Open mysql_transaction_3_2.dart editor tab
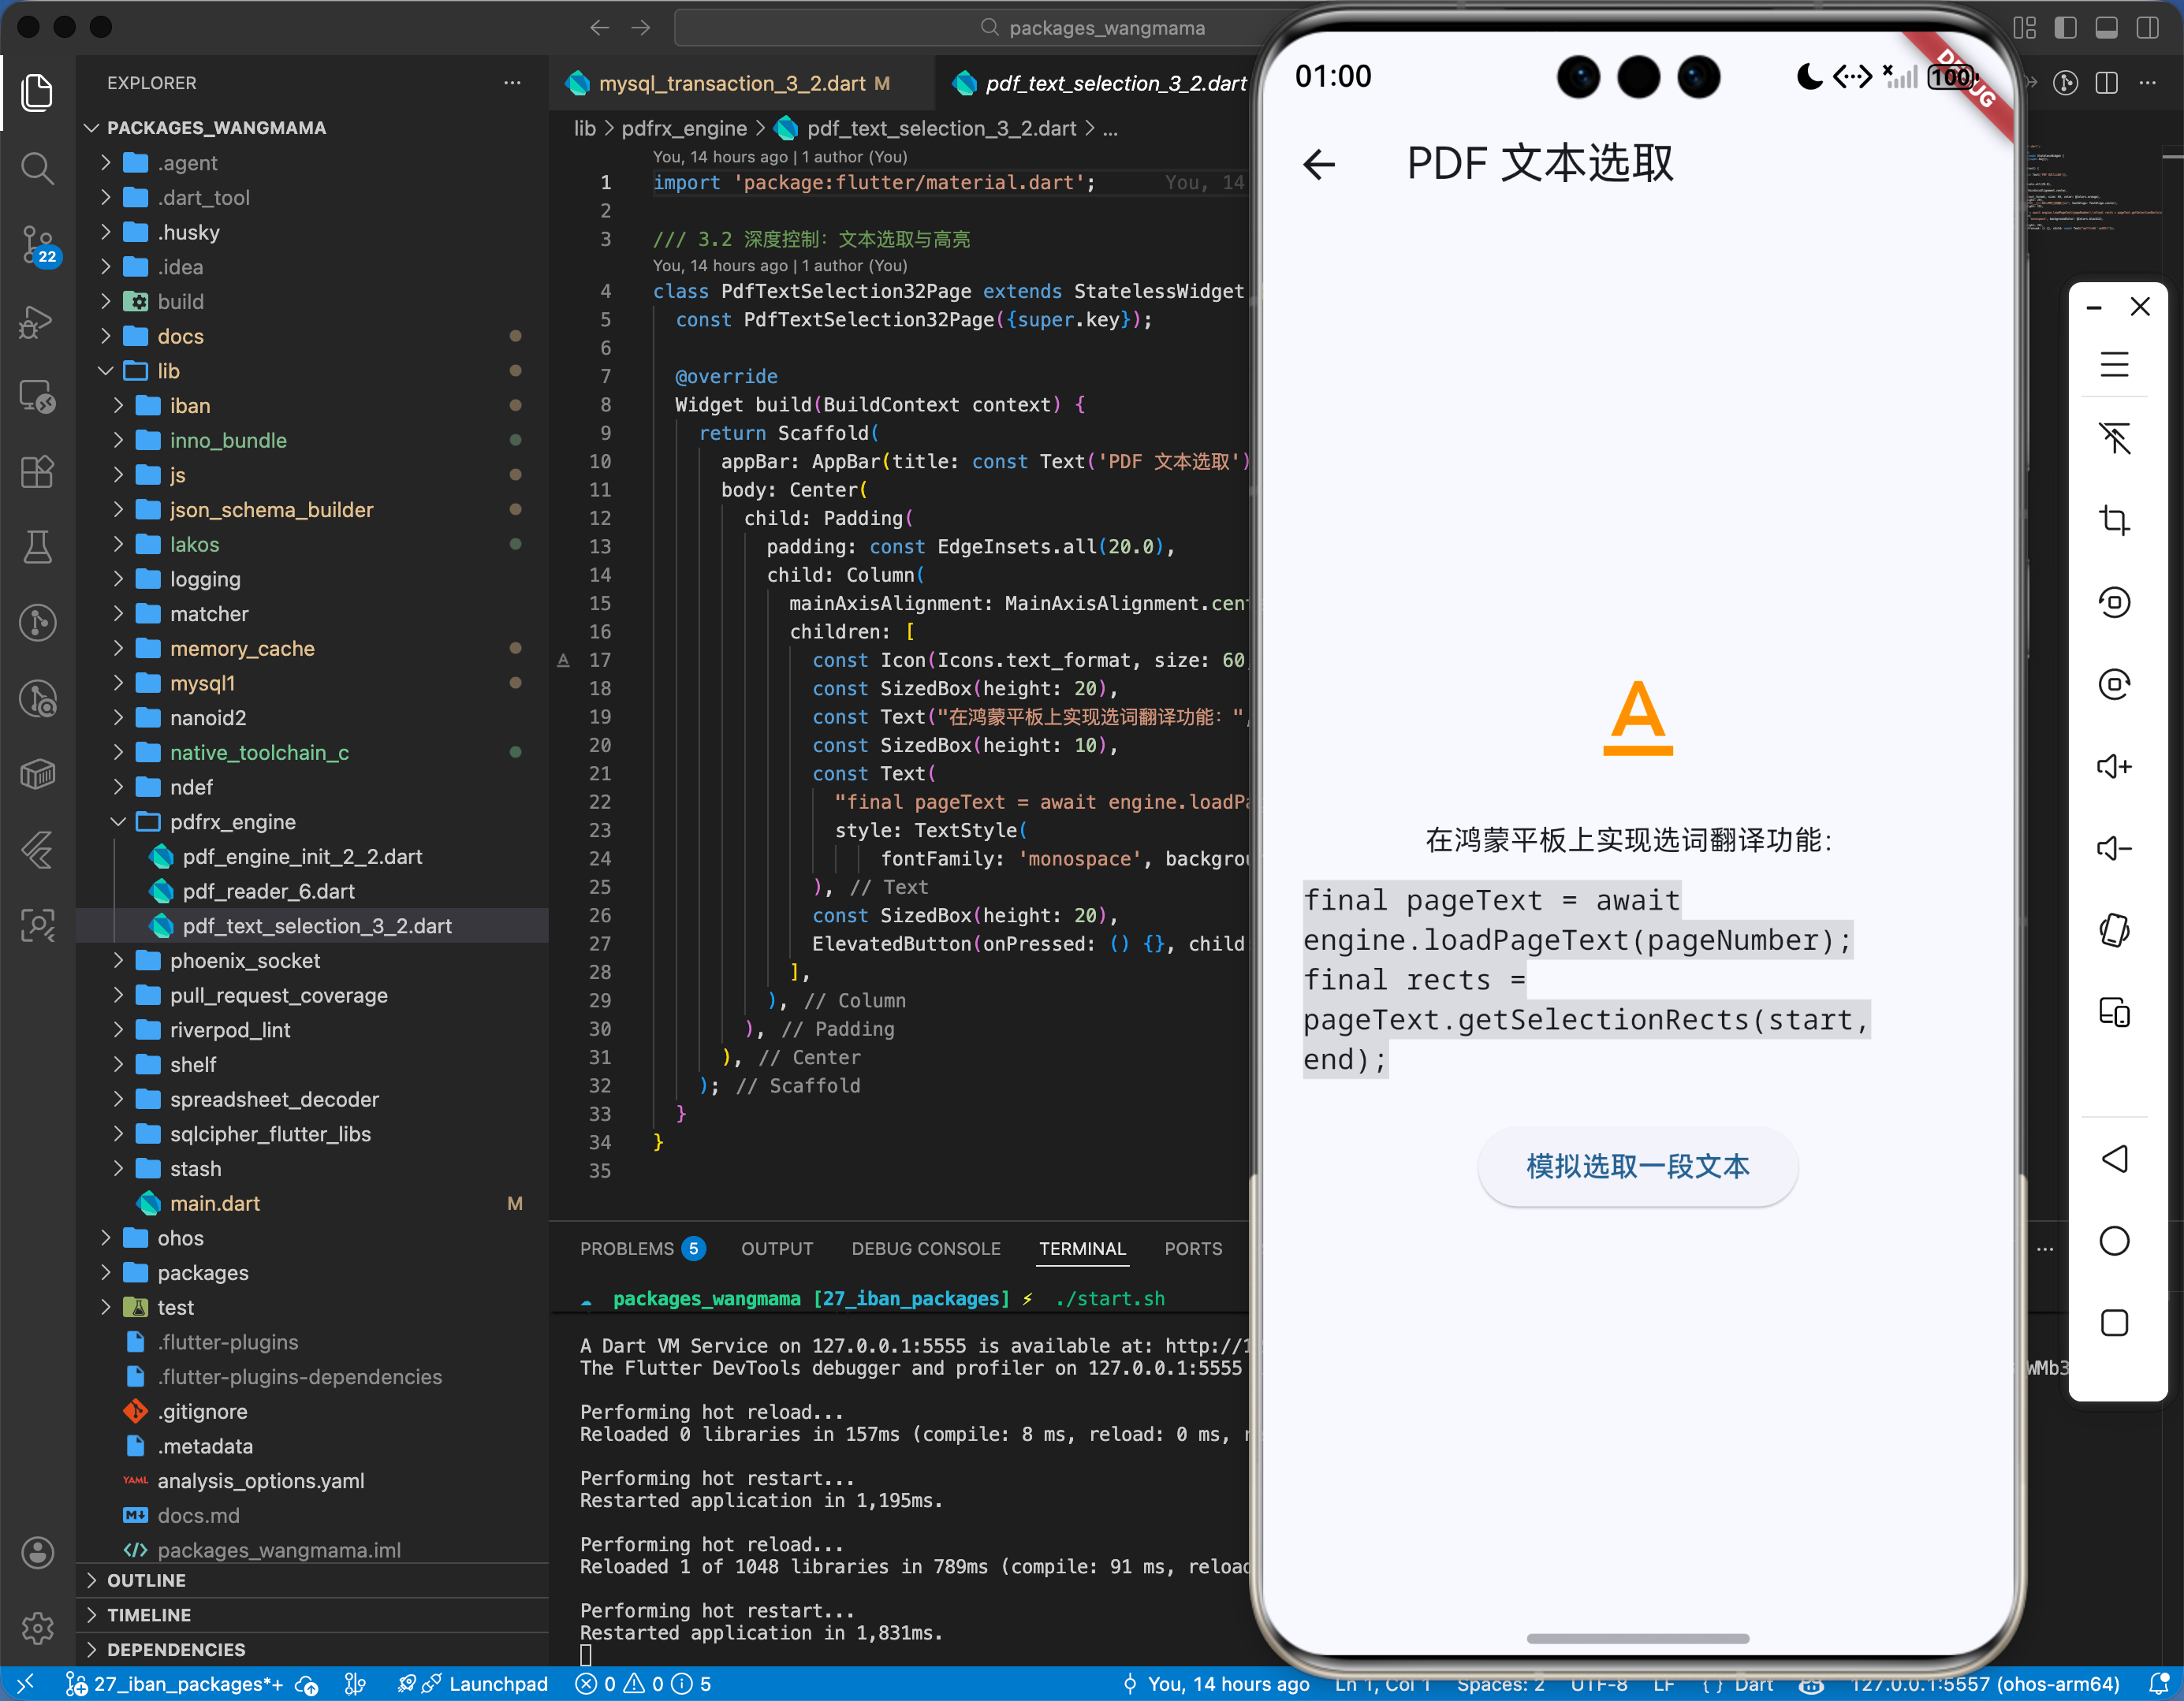Screen dimensions: 2184x1701 pyautogui.click(x=731, y=84)
